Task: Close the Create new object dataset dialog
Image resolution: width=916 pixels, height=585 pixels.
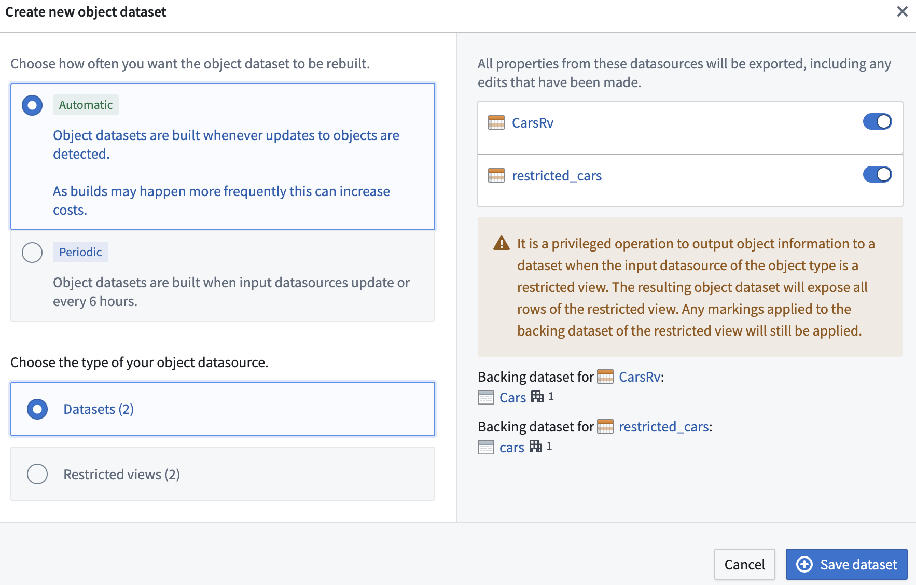Action: point(902,11)
